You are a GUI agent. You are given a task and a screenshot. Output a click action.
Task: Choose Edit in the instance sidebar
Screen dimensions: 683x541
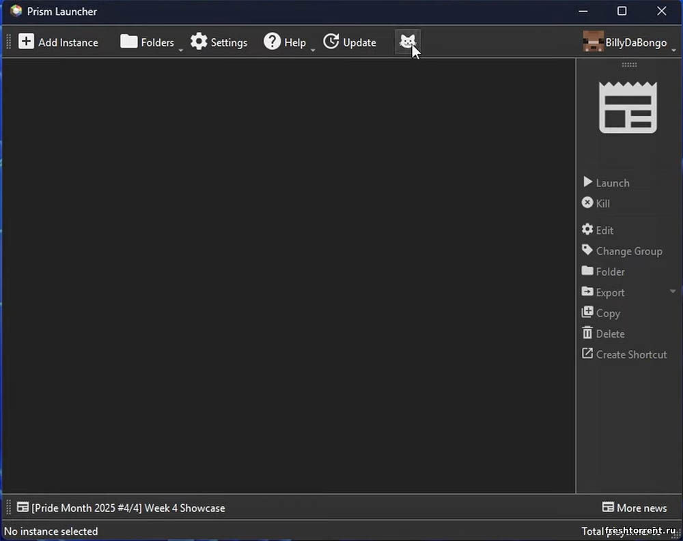pyautogui.click(x=598, y=231)
